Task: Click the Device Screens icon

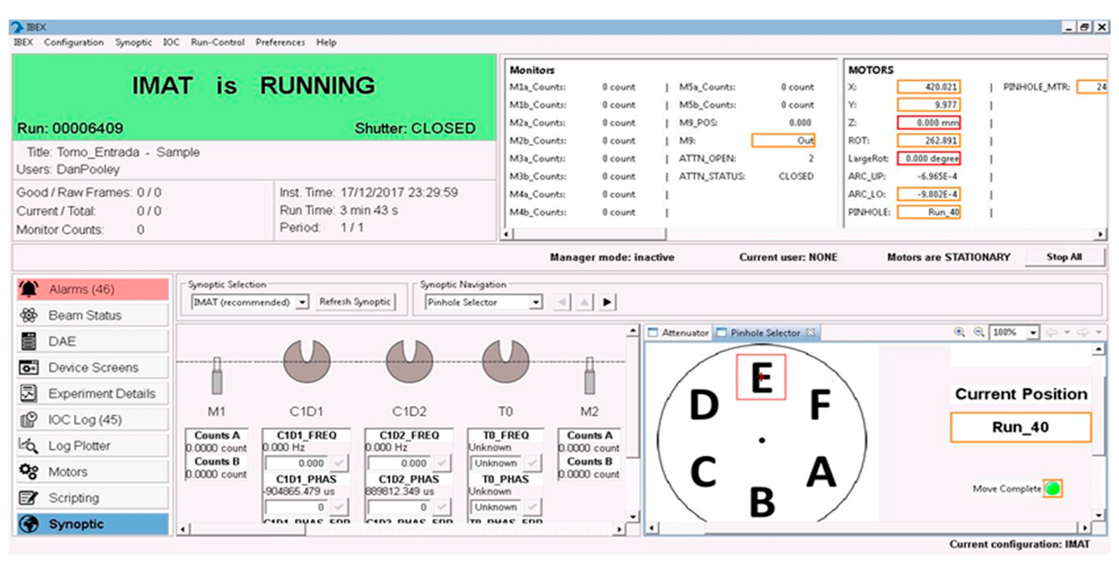Action: (29, 367)
